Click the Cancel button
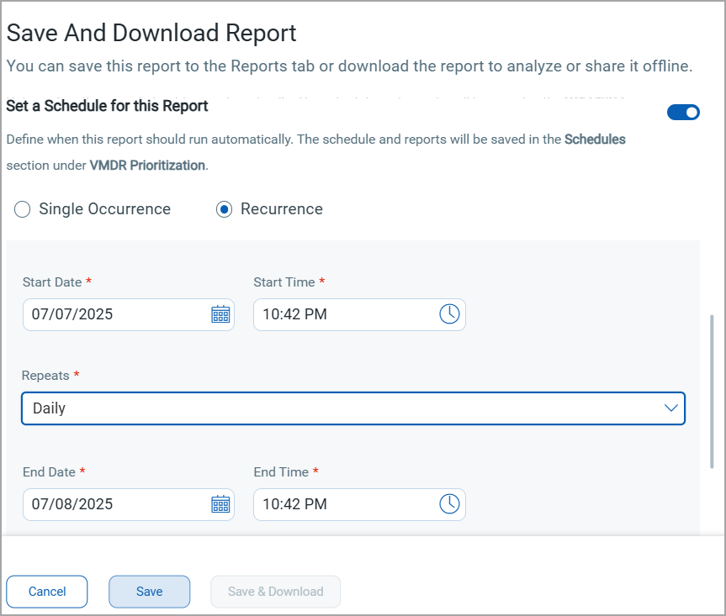726x616 pixels. point(47,592)
